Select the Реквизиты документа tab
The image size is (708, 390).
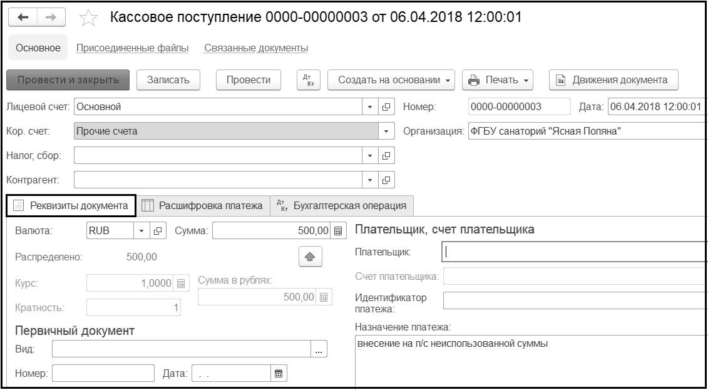point(71,206)
